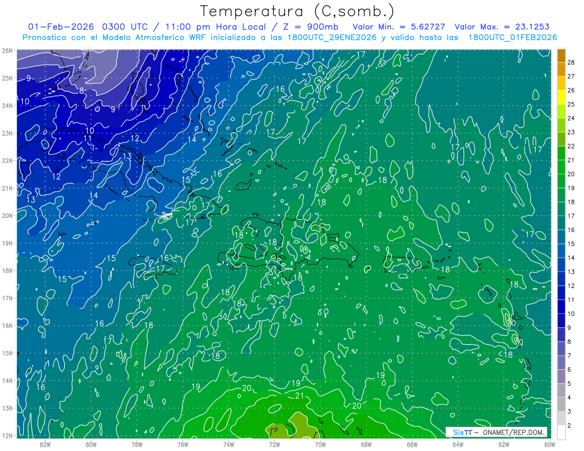This screenshot has width=584, height=451.
Task: Click the 13N latitude axis label
Action: (x=7, y=408)
